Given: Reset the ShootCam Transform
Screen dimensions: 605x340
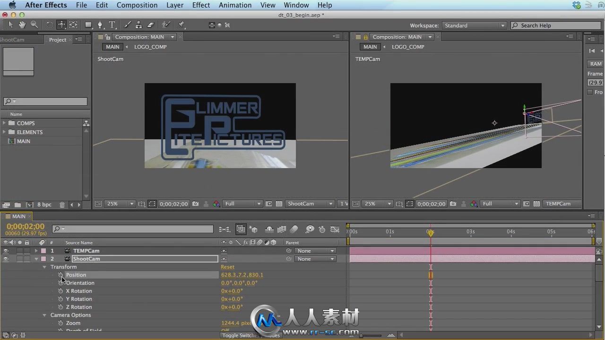Looking at the screenshot, I should tap(227, 267).
